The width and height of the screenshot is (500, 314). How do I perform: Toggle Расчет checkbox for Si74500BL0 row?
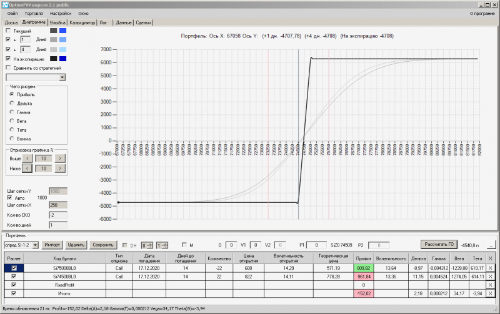[14, 277]
